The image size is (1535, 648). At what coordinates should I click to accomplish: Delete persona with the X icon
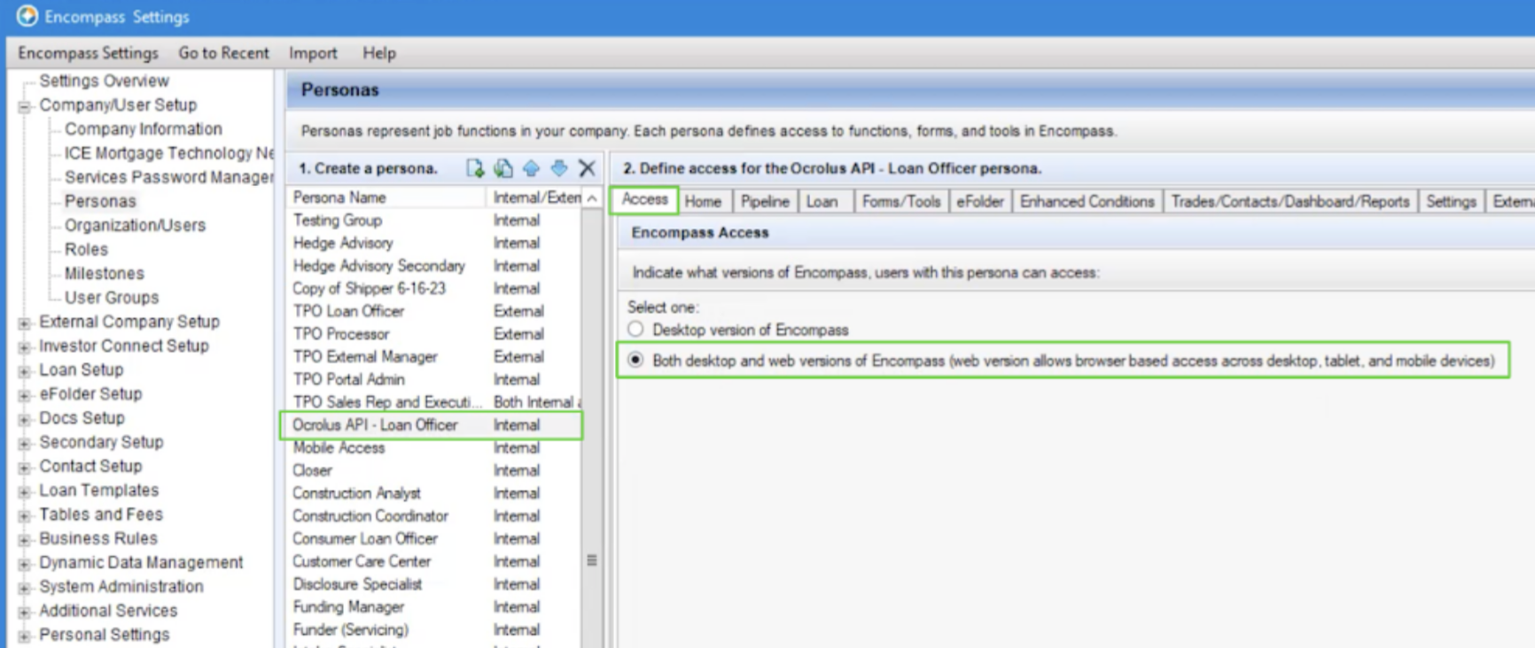click(x=587, y=168)
